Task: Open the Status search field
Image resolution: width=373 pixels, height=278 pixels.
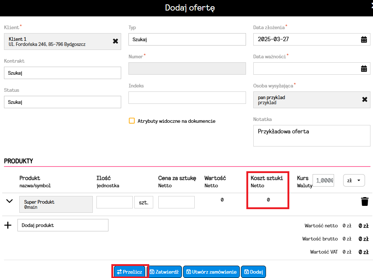Action: [62, 102]
